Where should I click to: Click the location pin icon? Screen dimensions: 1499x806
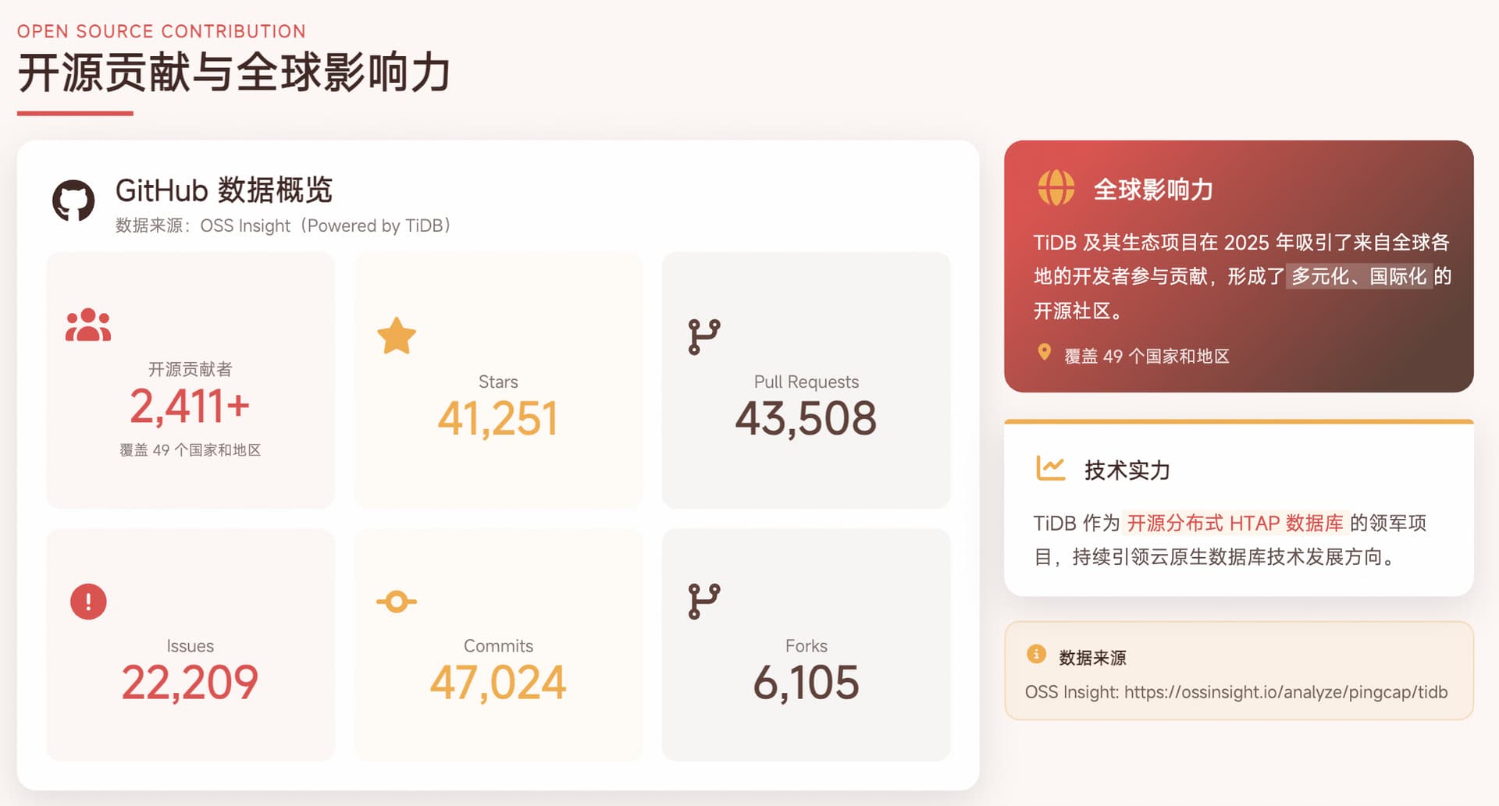pyautogui.click(x=1044, y=353)
